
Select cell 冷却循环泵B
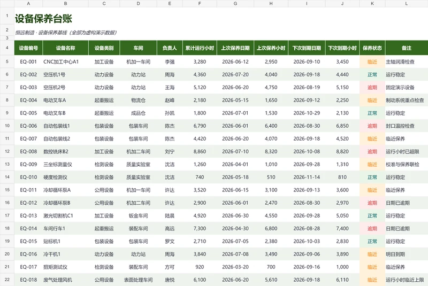(65, 203)
